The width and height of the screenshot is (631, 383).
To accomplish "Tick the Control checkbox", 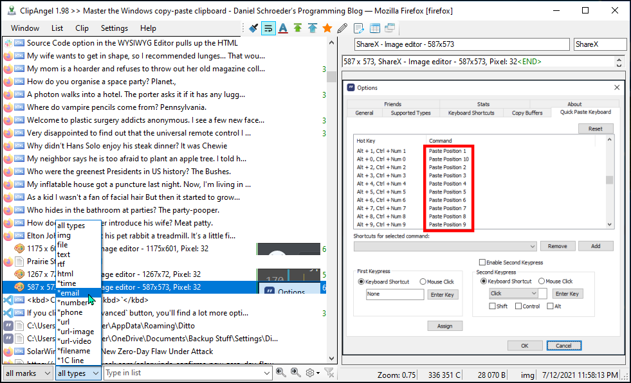I will click(518, 307).
